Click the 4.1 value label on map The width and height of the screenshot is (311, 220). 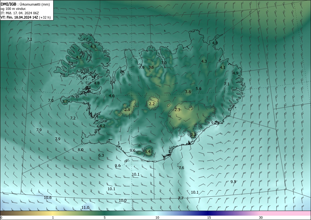pyautogui.click(x=223, y=68)
